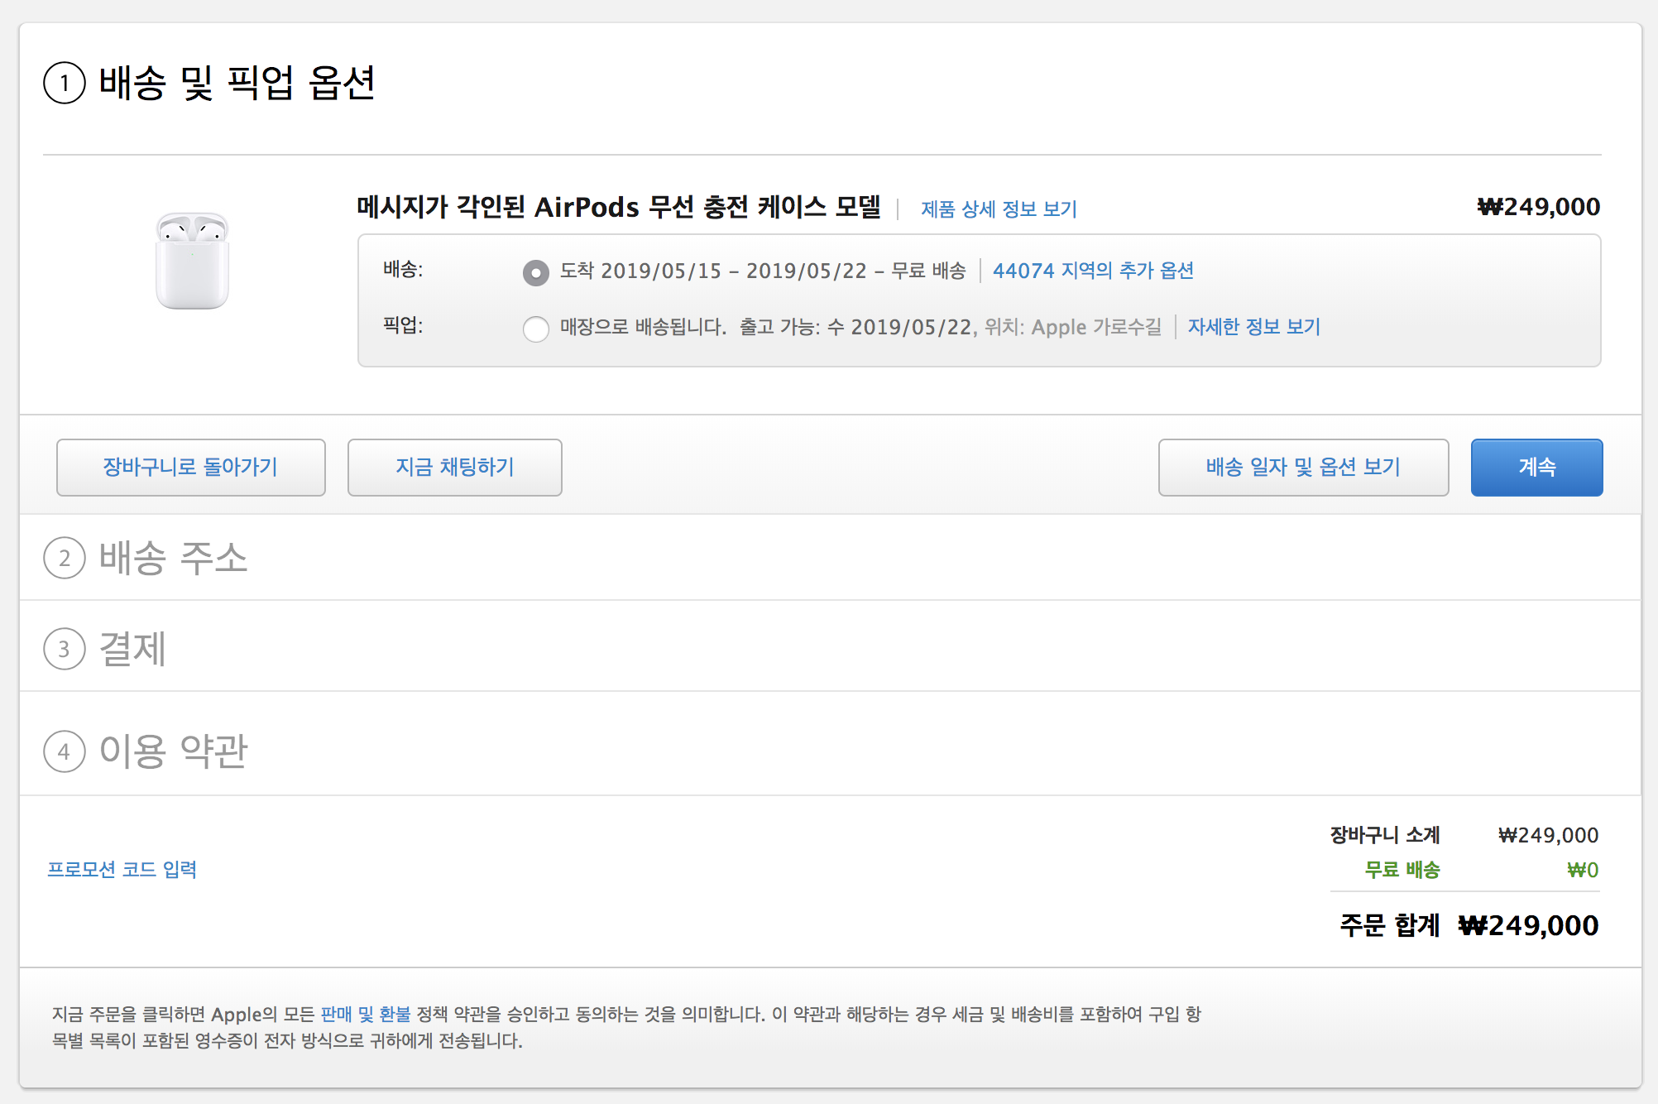Click step 2 circle icon for 배송 주소
The image size is (1658, 1104).
point(65,559)
